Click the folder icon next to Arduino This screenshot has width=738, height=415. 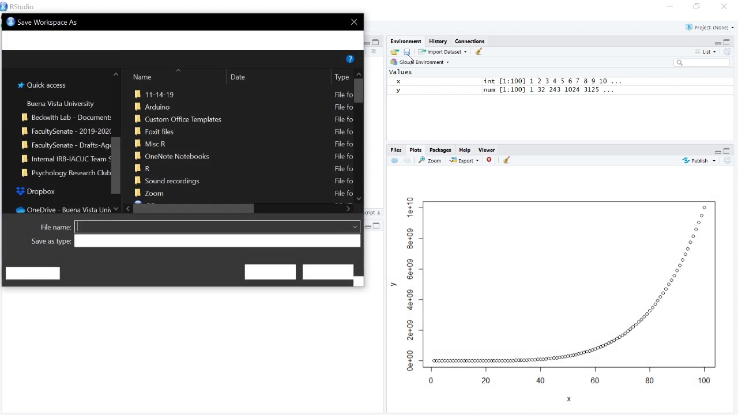[138, 107]
